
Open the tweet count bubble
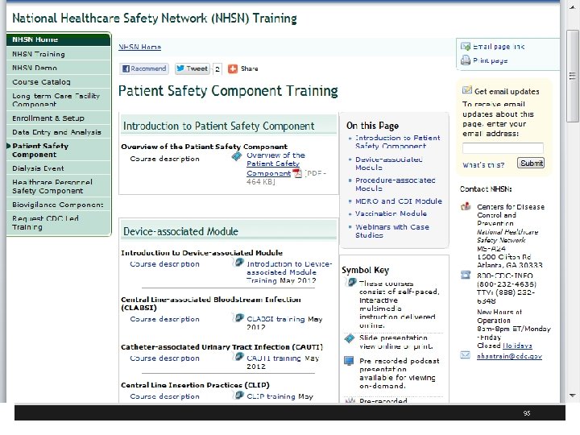click(x=217, y=68)
